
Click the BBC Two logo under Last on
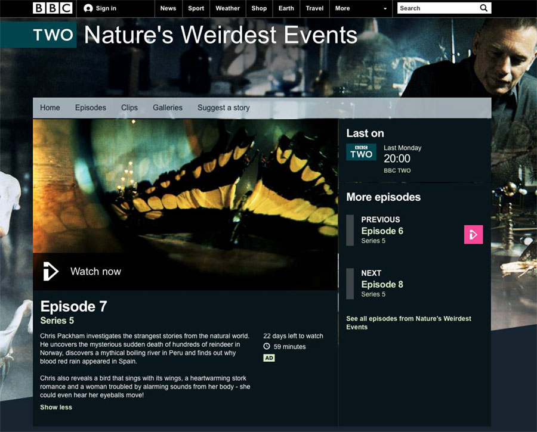(x=361, y=152)
